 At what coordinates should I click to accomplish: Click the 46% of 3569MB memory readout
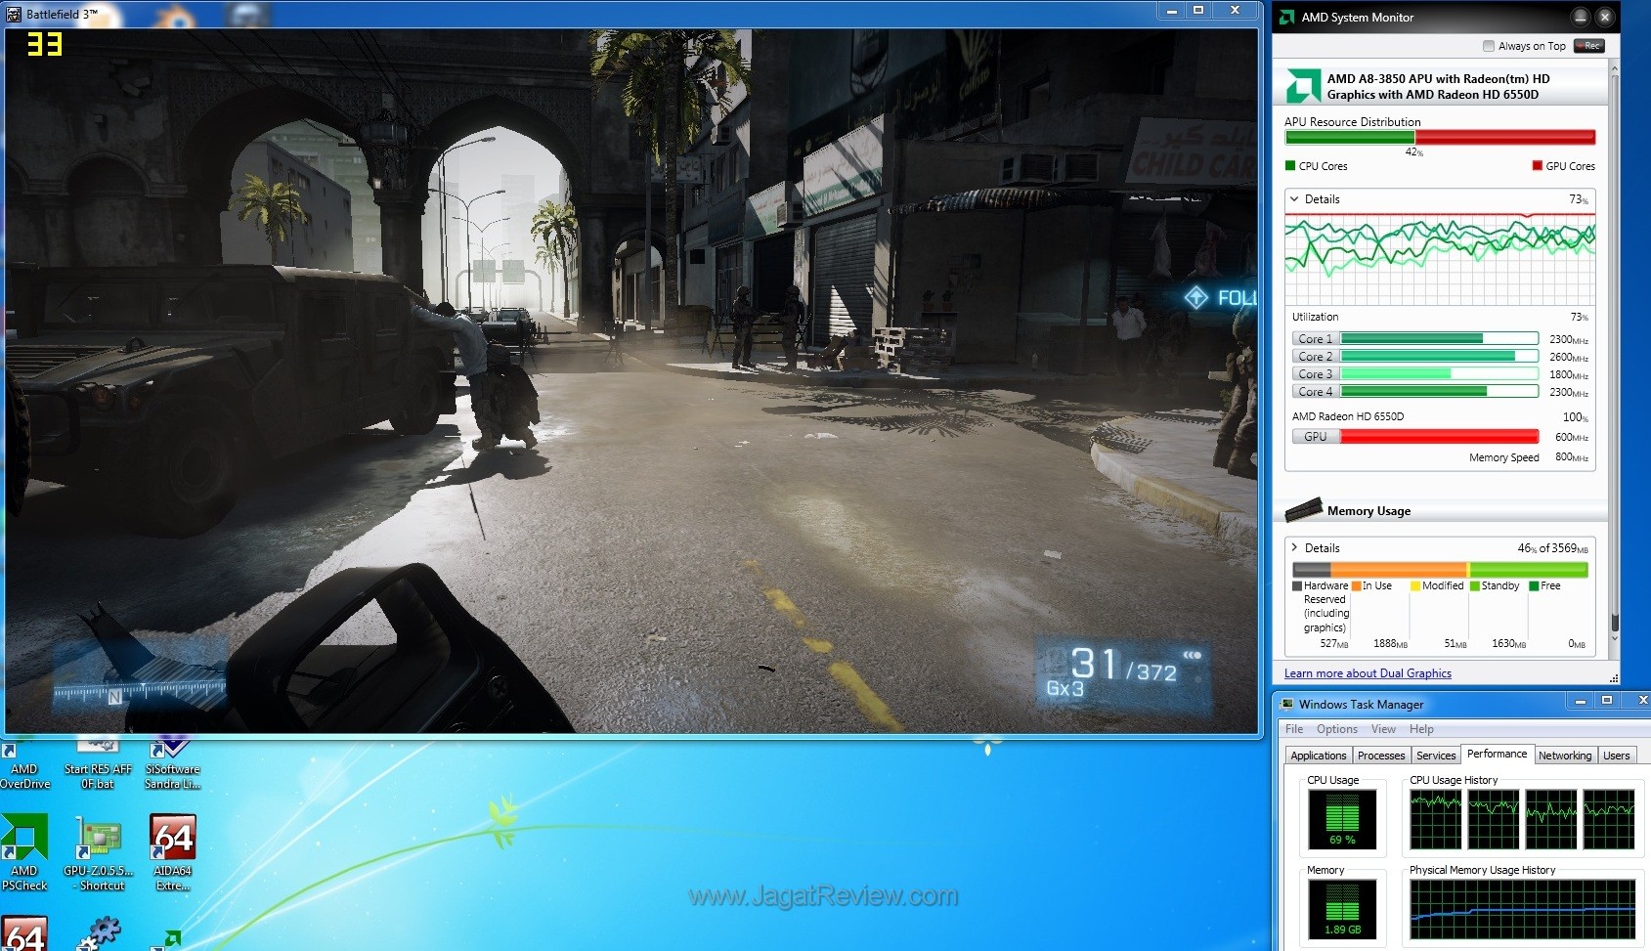[x=1552, y=548]
